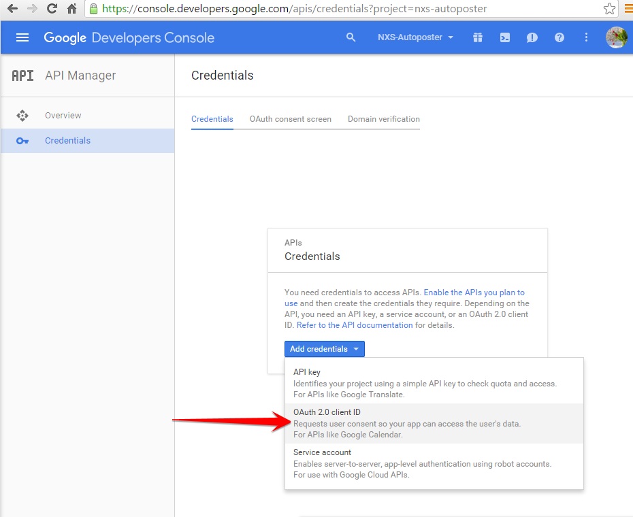The height and width of the screenshot is (517, 633).
Task: Open the help question mark icon
Action: pos(559,37)
